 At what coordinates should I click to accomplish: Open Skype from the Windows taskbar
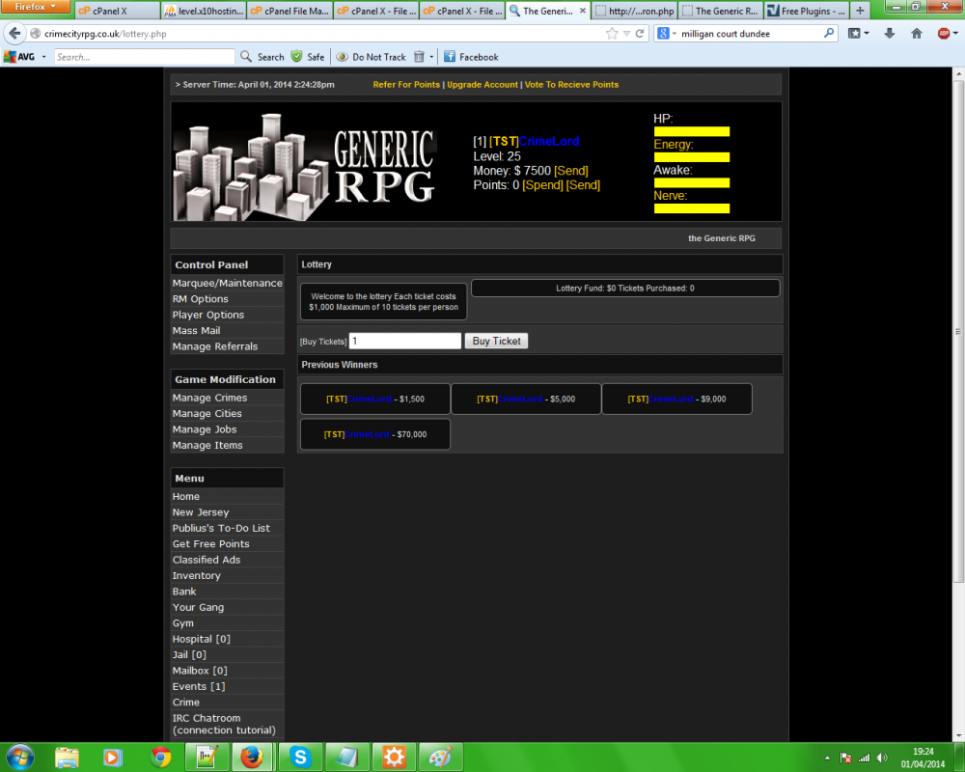pos(300,757)
